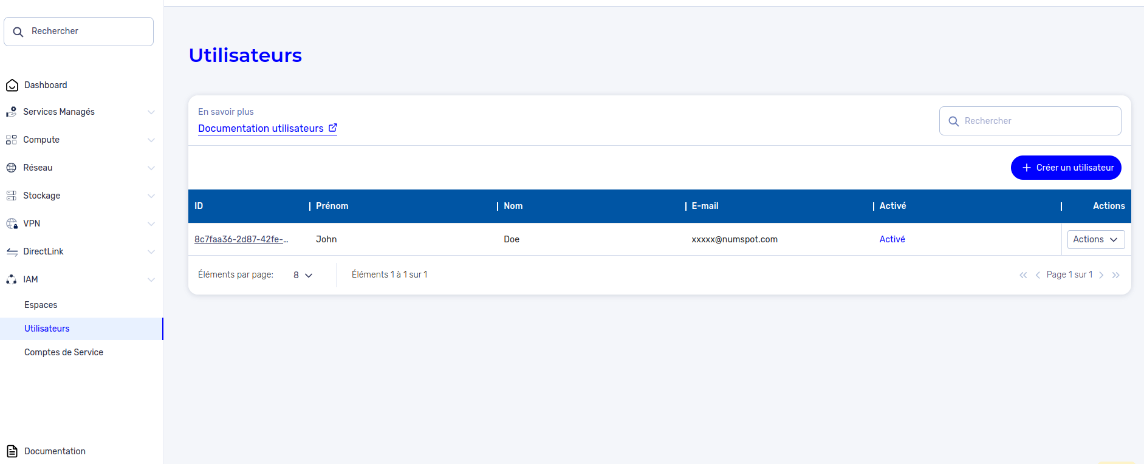Focus the sidebar Rechercher field
The width and height of the screenshot is (1144, 464).
(x=78, y=32)
